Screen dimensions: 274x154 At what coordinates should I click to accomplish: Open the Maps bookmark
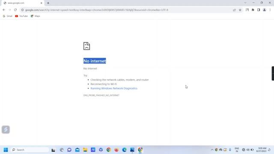(x=35, y=16)
